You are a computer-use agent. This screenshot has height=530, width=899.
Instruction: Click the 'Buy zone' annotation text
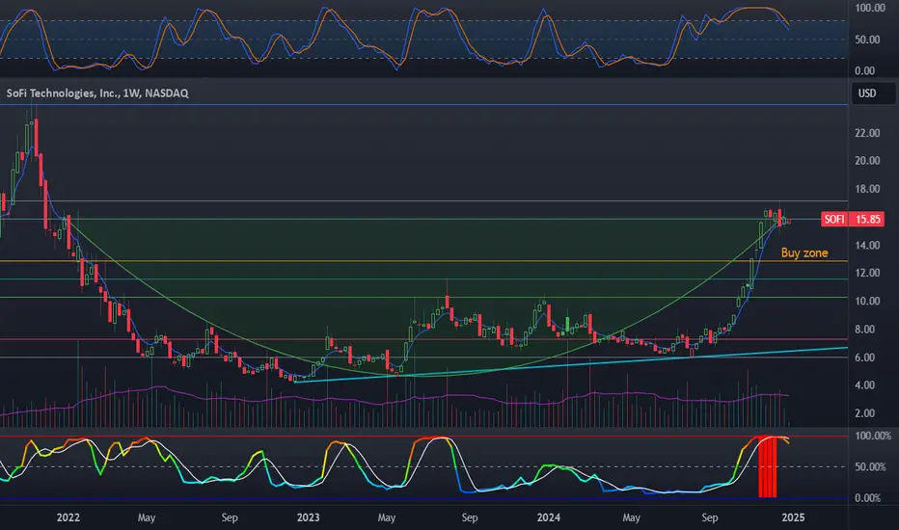(x=804, y=252)
